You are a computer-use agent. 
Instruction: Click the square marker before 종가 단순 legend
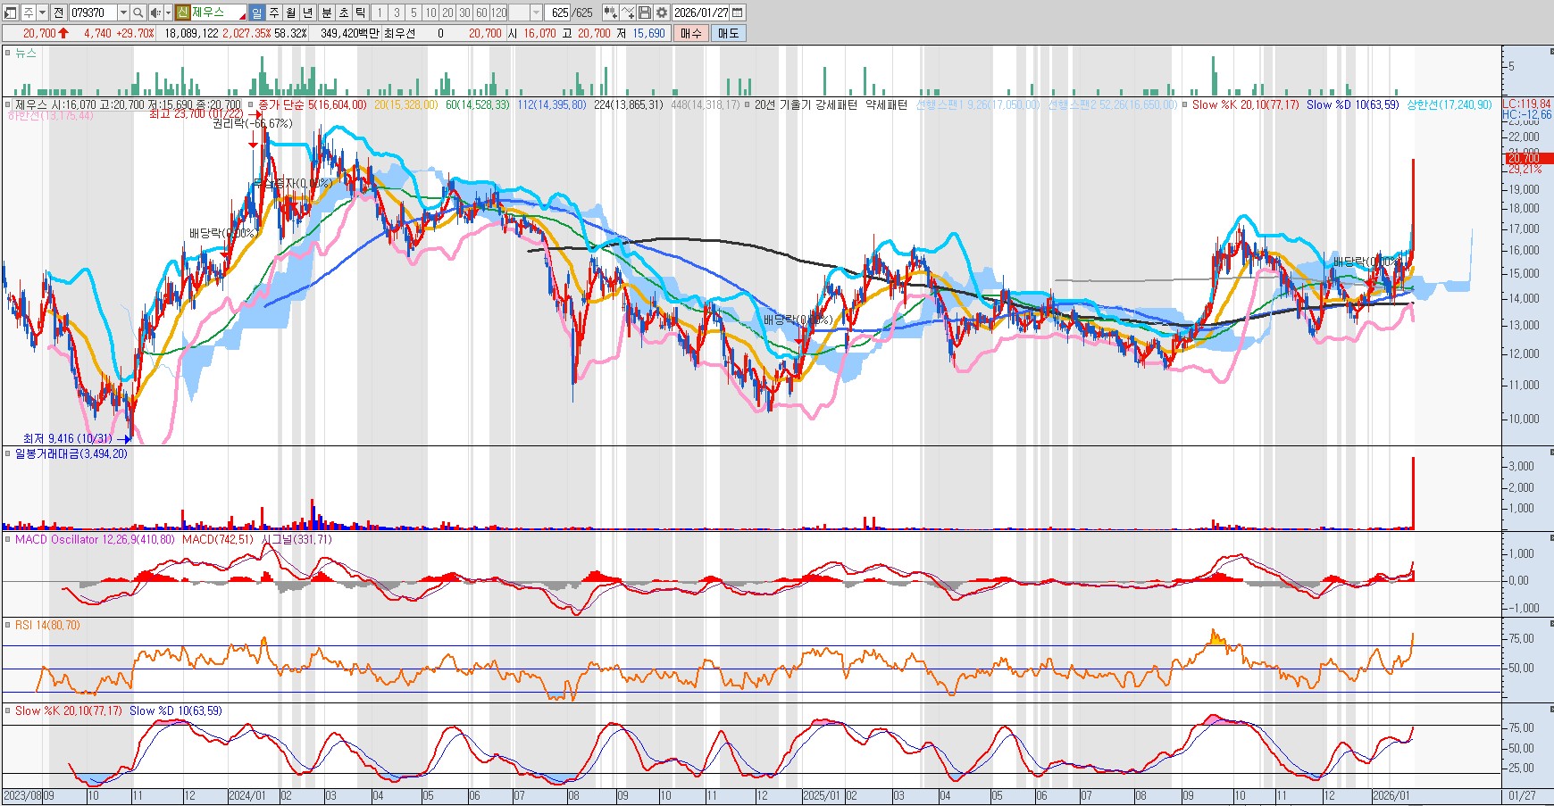[x=251, y=104]
